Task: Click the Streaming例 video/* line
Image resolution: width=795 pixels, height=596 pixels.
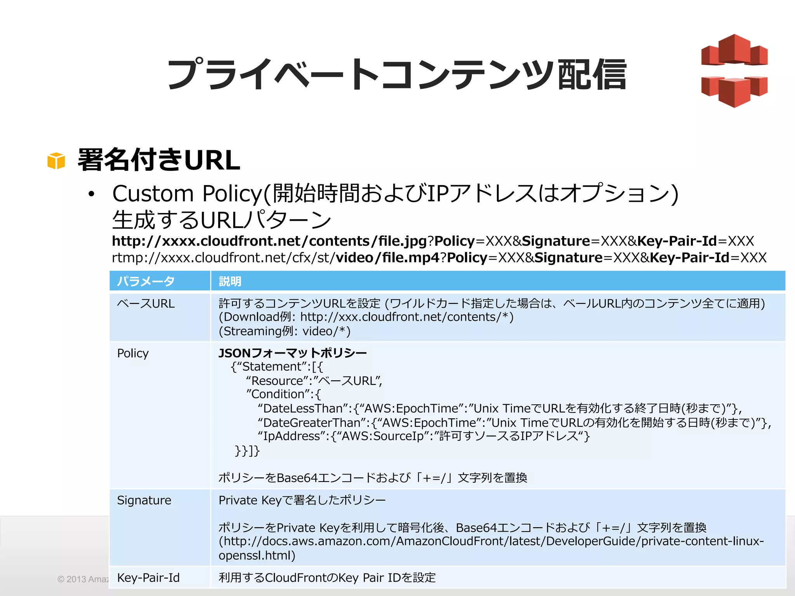Action: tap(285, 331)
